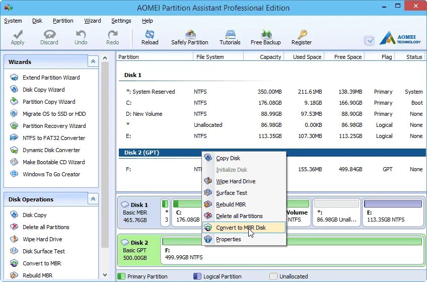Click the sidebar scrollbar up arrow
This screenshot has height=282, width=427.
105,58
